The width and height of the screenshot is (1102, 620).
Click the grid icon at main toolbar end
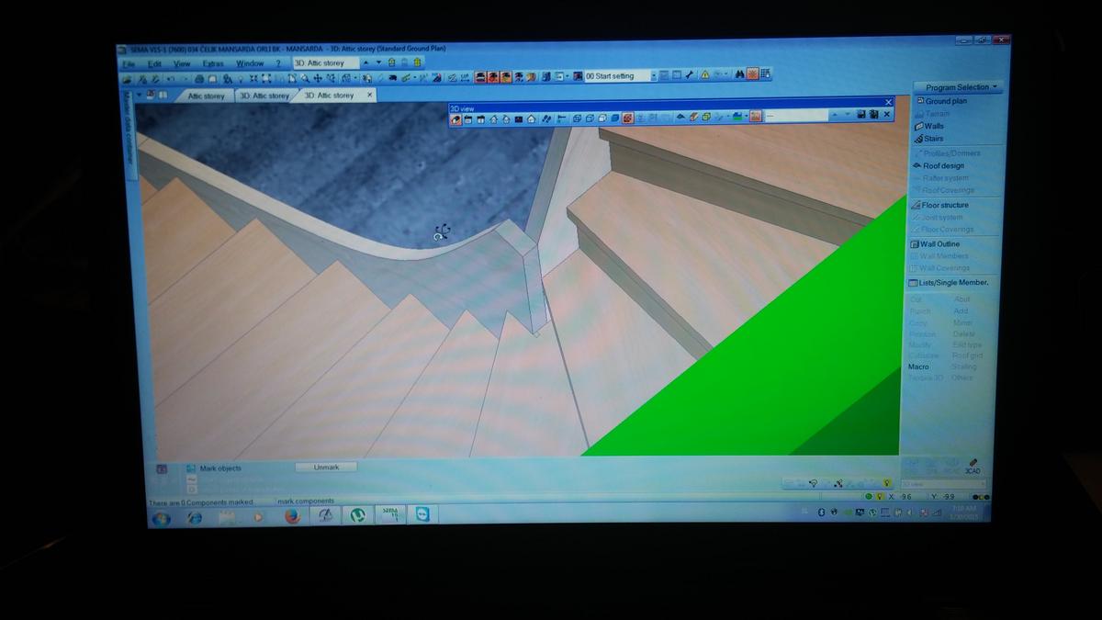[x=765, y=73]
